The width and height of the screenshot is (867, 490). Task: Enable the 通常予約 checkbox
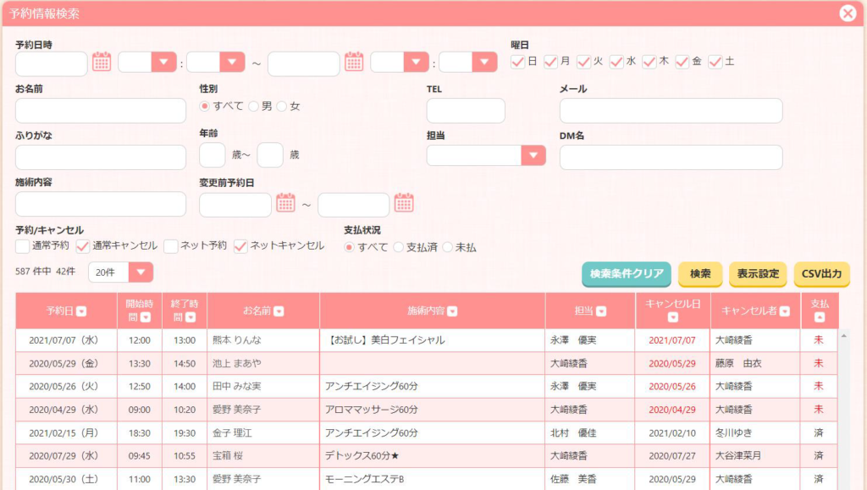pos(22,246)
